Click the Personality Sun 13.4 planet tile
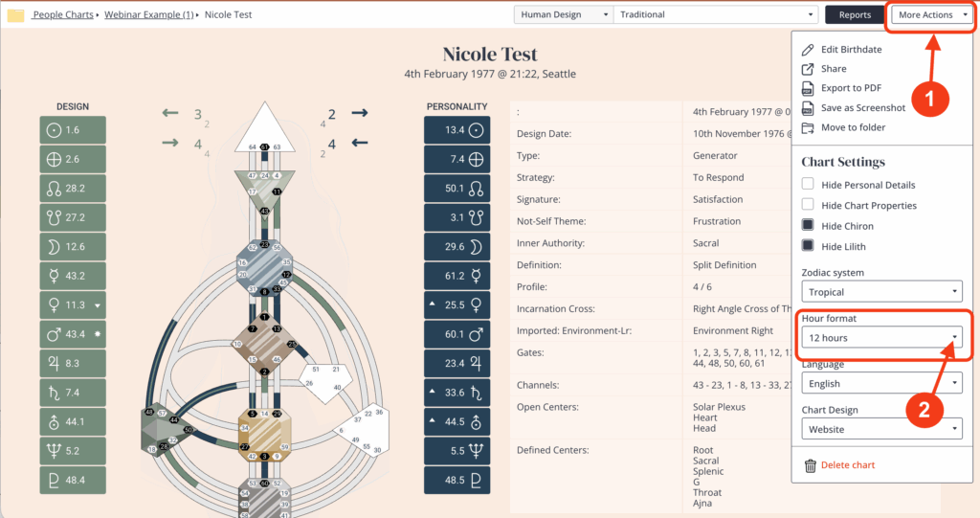Image resolution: width=980 pixels, height=518 pixels. coord(456,130)
